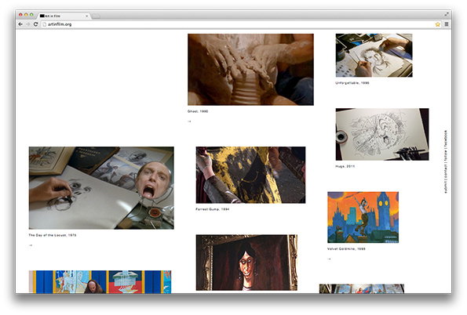
Task: Click the address bar showing artinfilm.org
Action: (x=238, y=24)
